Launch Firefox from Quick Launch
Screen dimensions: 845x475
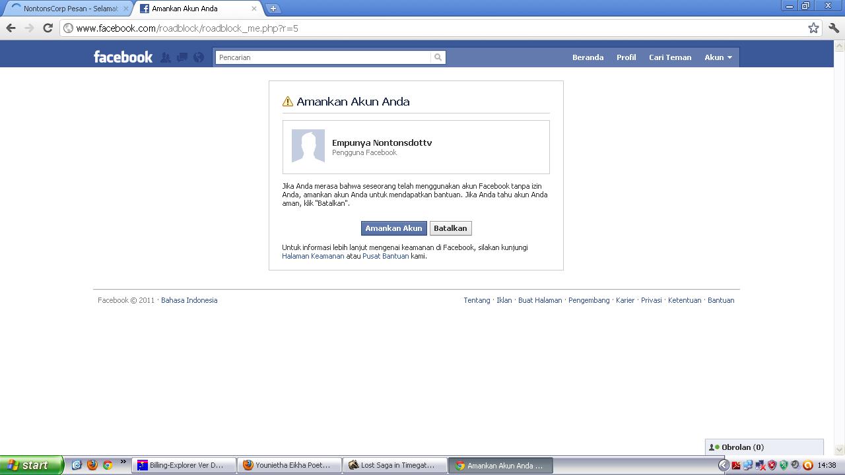(92, 465)
